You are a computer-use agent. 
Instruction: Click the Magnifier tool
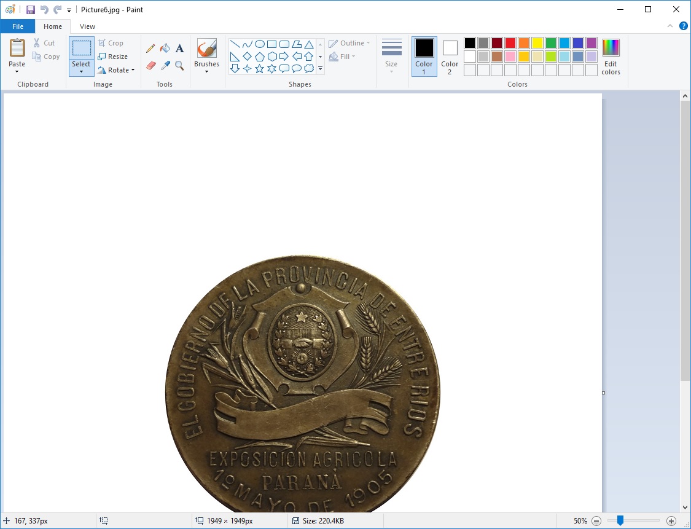point(179,65)
